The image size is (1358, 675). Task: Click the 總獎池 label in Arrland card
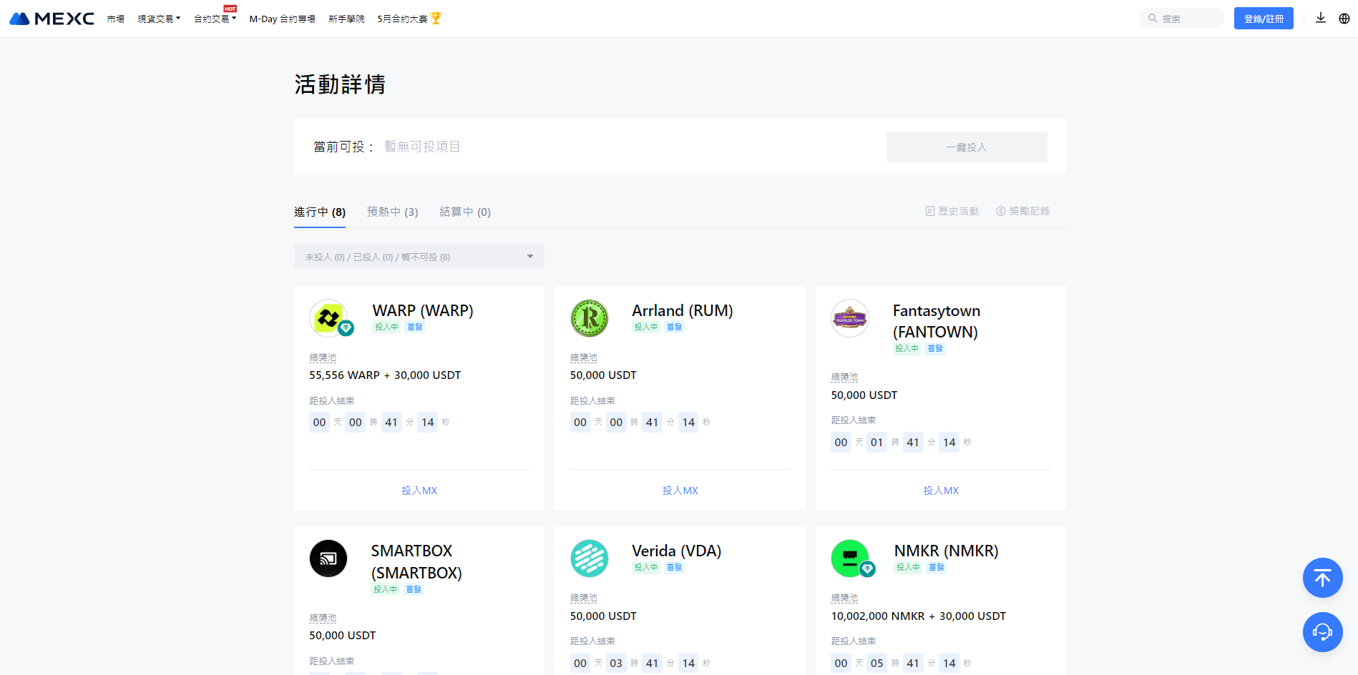pos(584,357)
